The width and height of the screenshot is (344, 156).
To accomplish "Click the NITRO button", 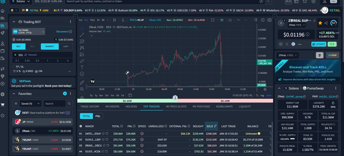I will point(333,55).
